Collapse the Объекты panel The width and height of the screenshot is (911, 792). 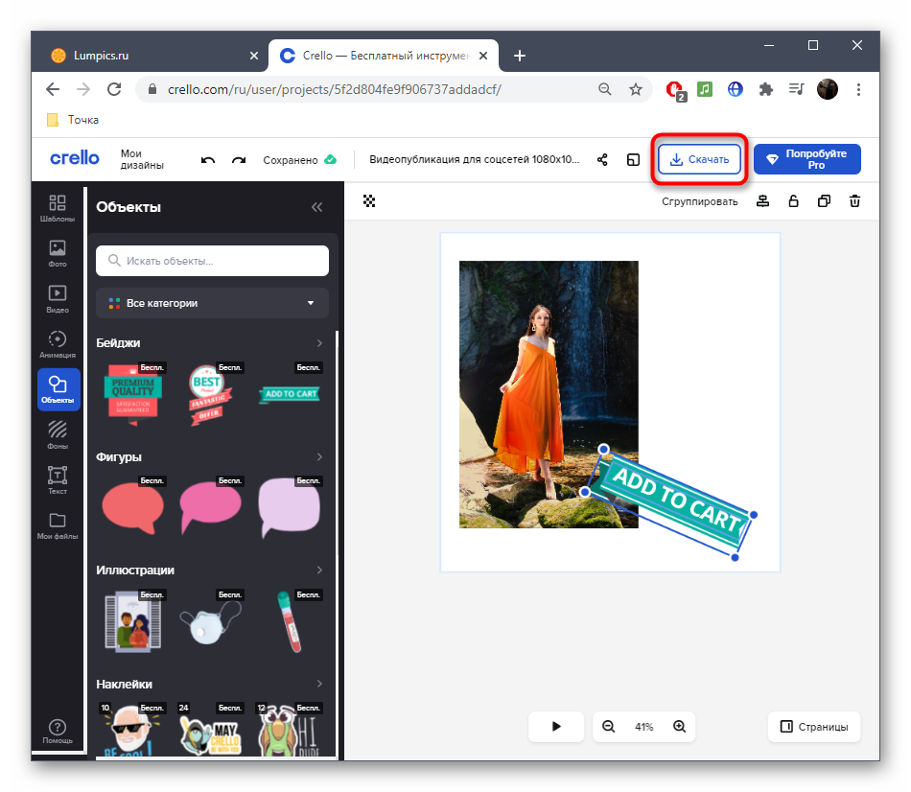tap(316, 207)
